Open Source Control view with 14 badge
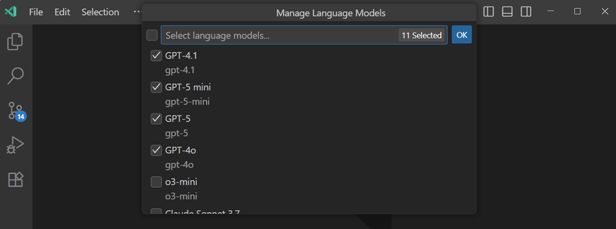This screenshot has width=616, height=229. click(16, 112)
